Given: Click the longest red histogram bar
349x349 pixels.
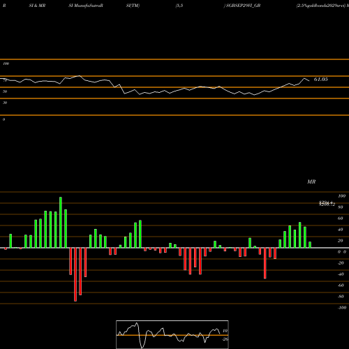Looking at the screenshot, I should 75,274.
